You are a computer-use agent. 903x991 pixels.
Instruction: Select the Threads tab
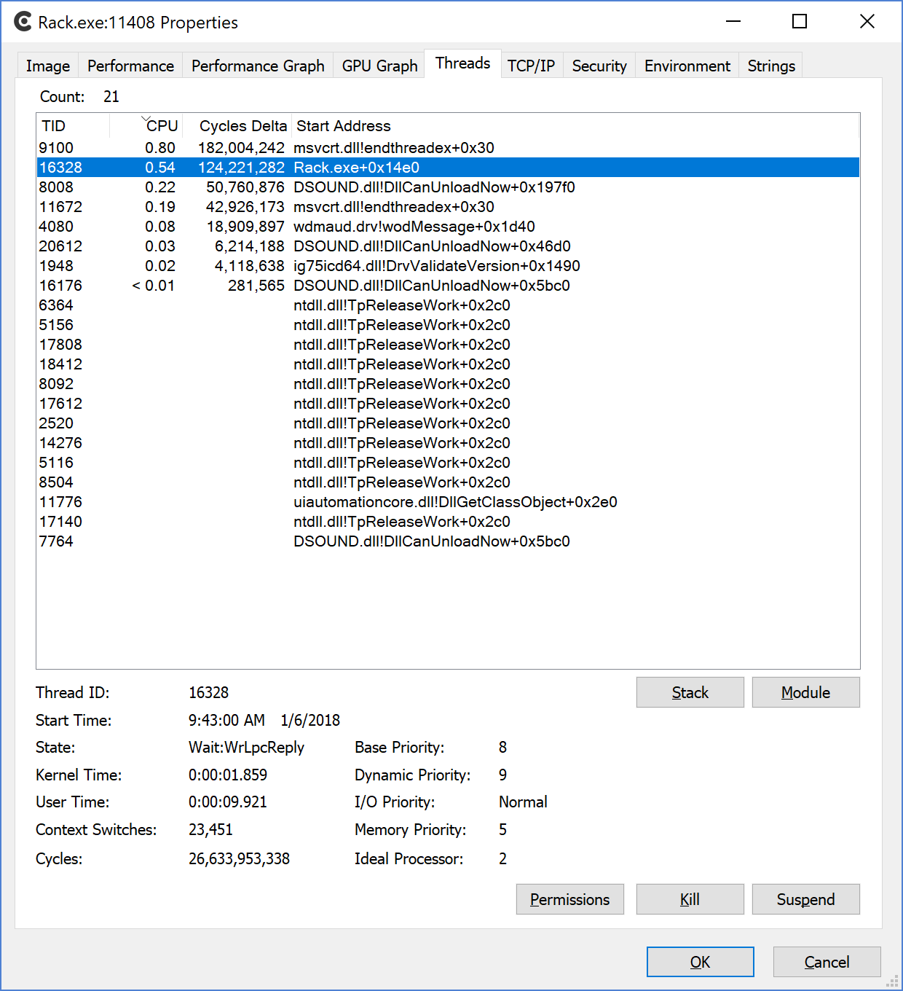462,63
